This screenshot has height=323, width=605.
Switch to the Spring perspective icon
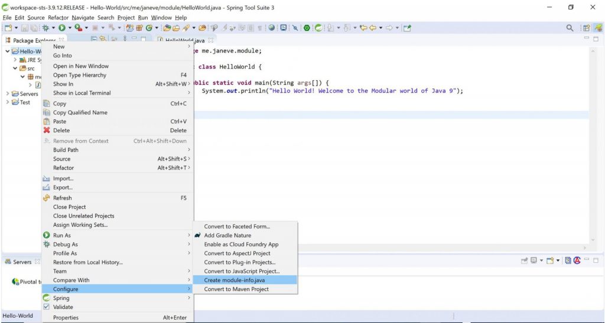(x=598, y=28)
